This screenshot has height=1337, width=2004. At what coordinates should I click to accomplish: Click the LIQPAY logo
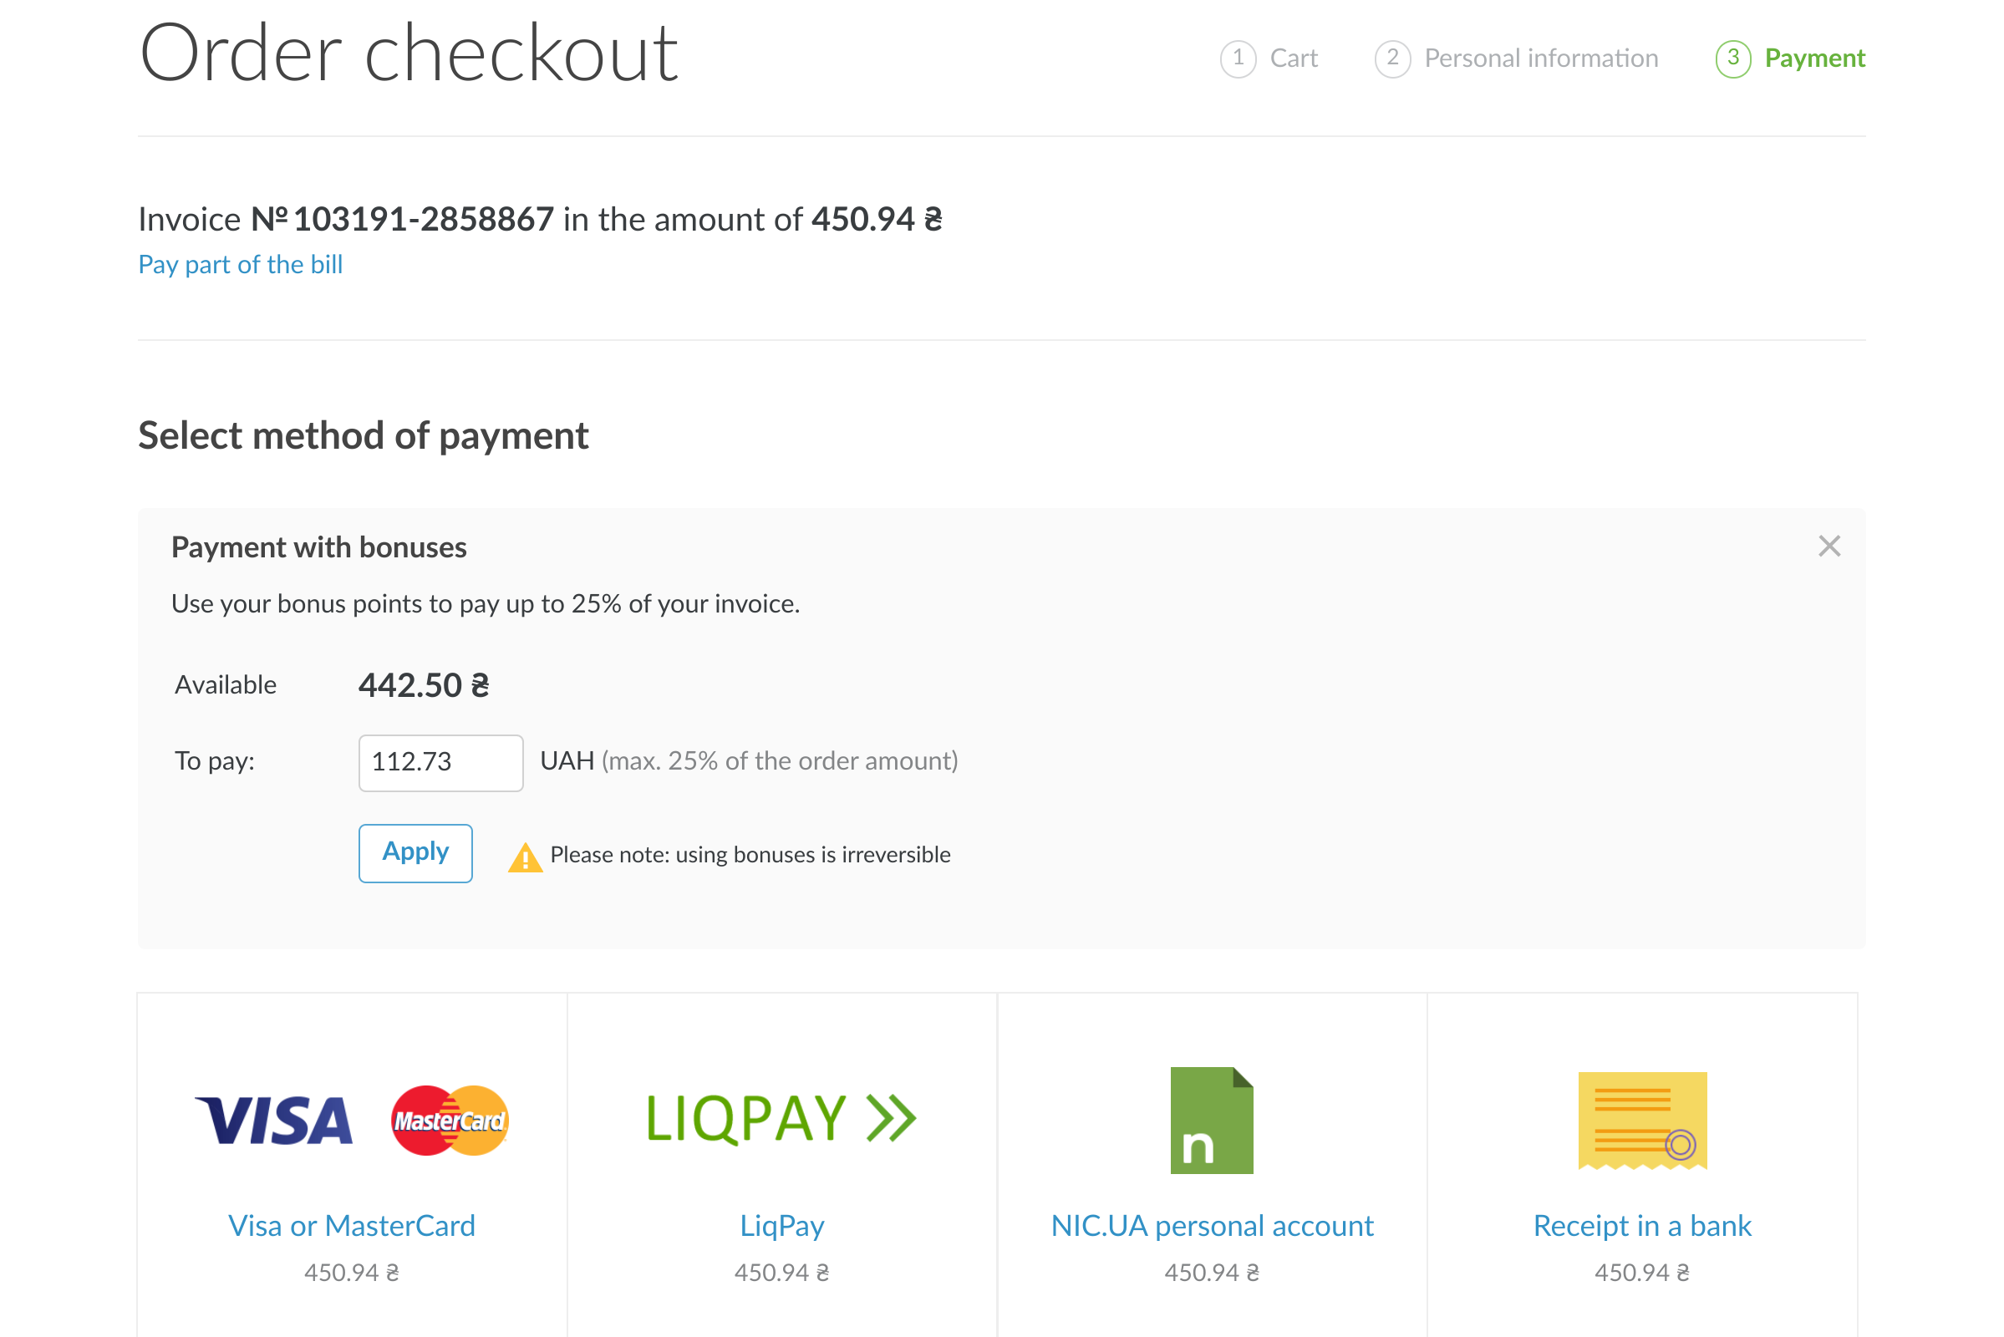coord(781,1119)
